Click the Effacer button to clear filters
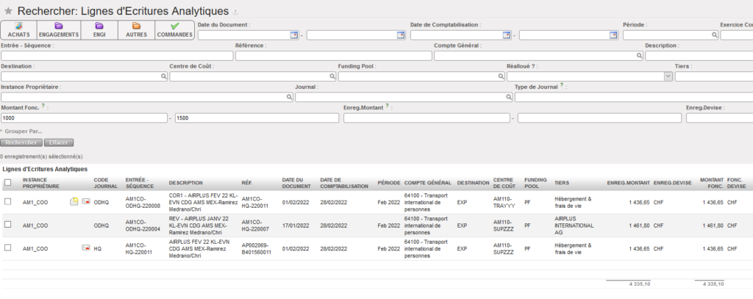 tap(58, 143)
